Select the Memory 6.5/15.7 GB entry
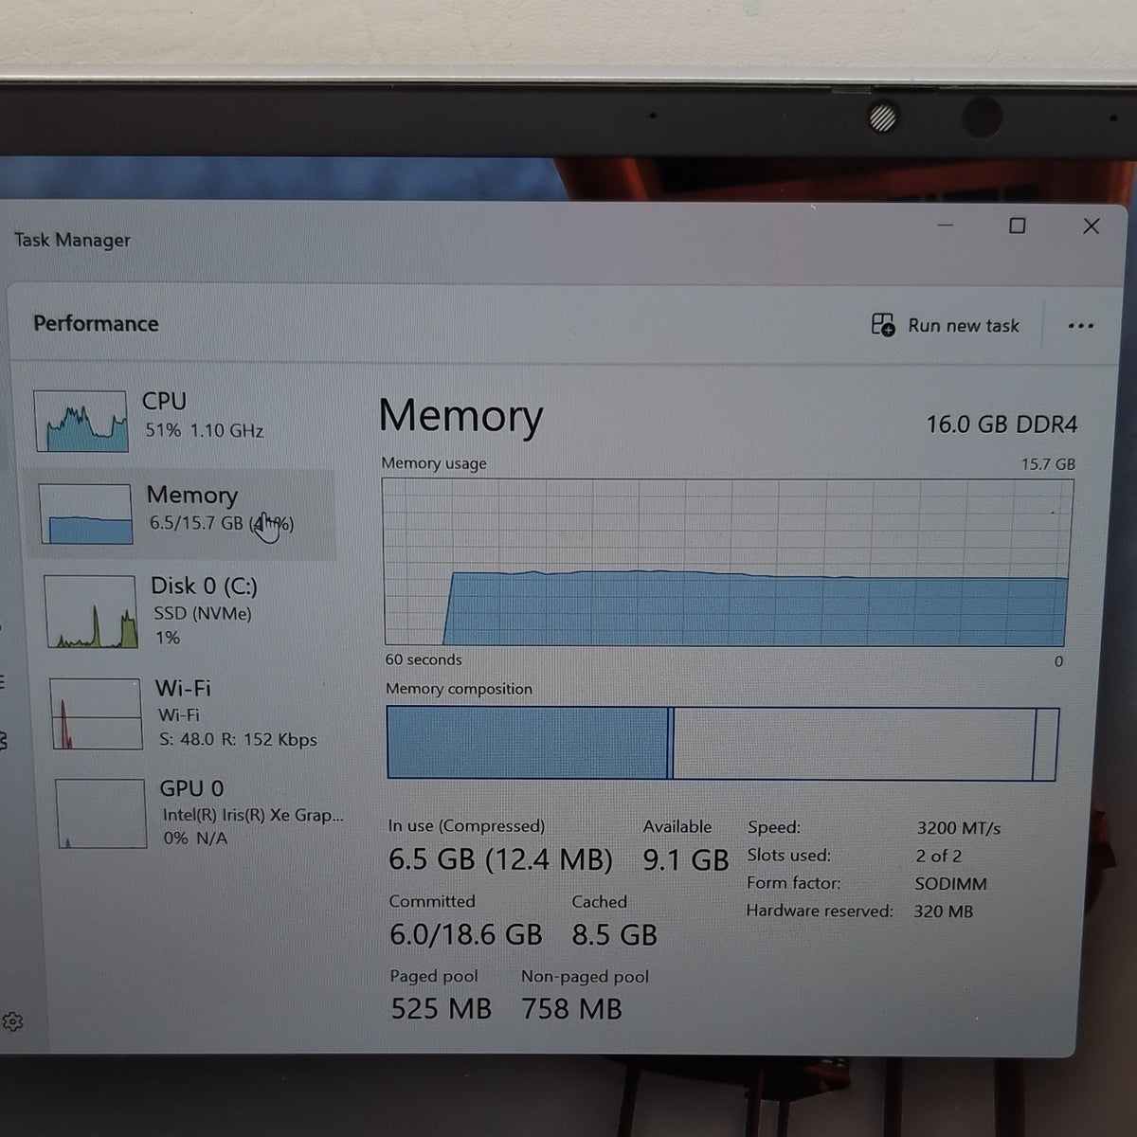Screen dimensions: 1137x1137 [x=179, y=514]
